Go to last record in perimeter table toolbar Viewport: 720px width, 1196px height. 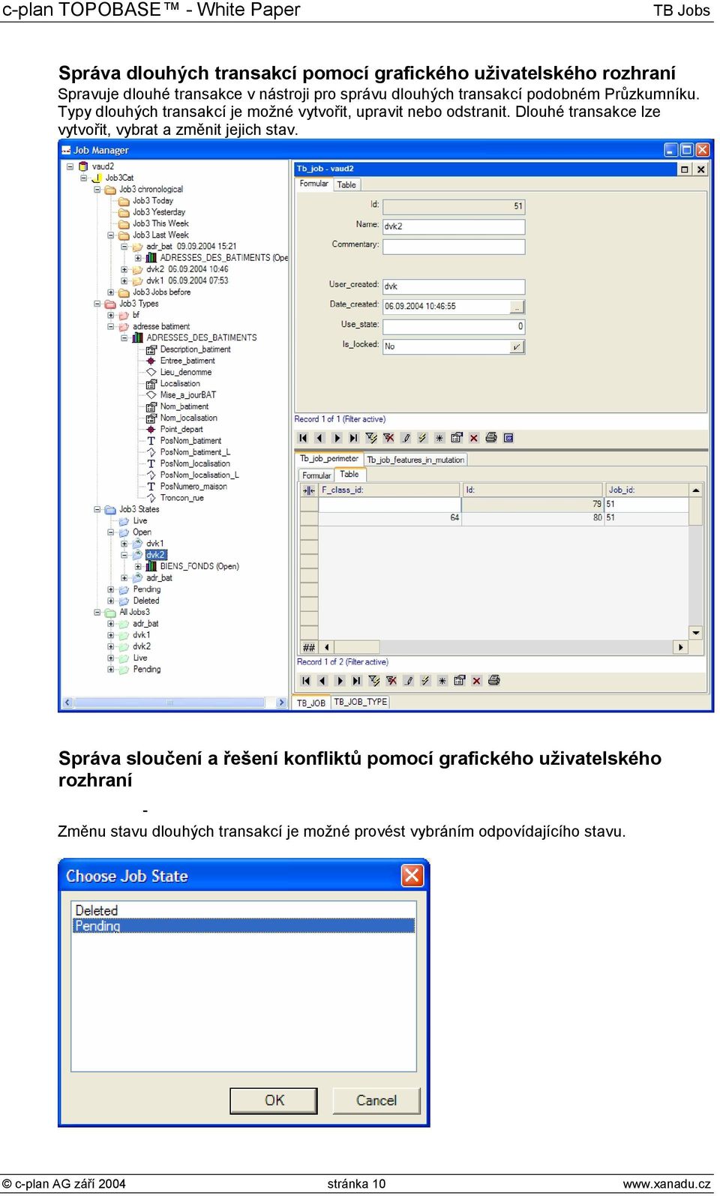(356, 681)
